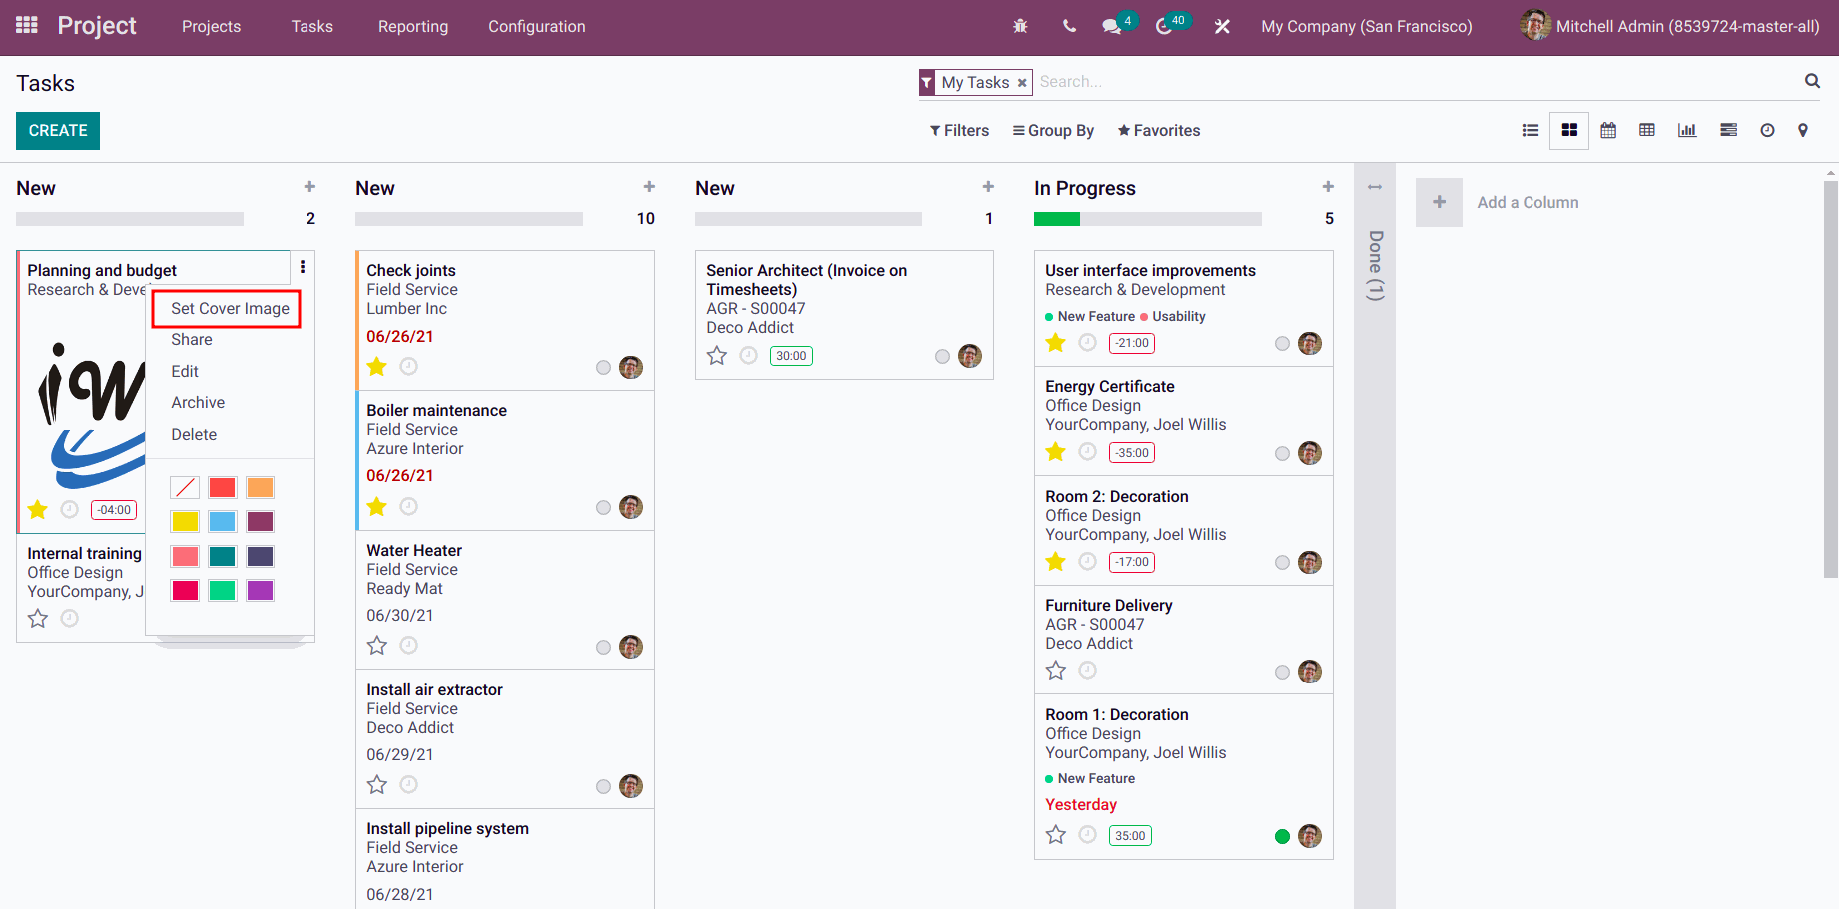The image size is (1839, 909).
Task: Open the phone VoIP icon
Action: click(x=1069, y=26)
